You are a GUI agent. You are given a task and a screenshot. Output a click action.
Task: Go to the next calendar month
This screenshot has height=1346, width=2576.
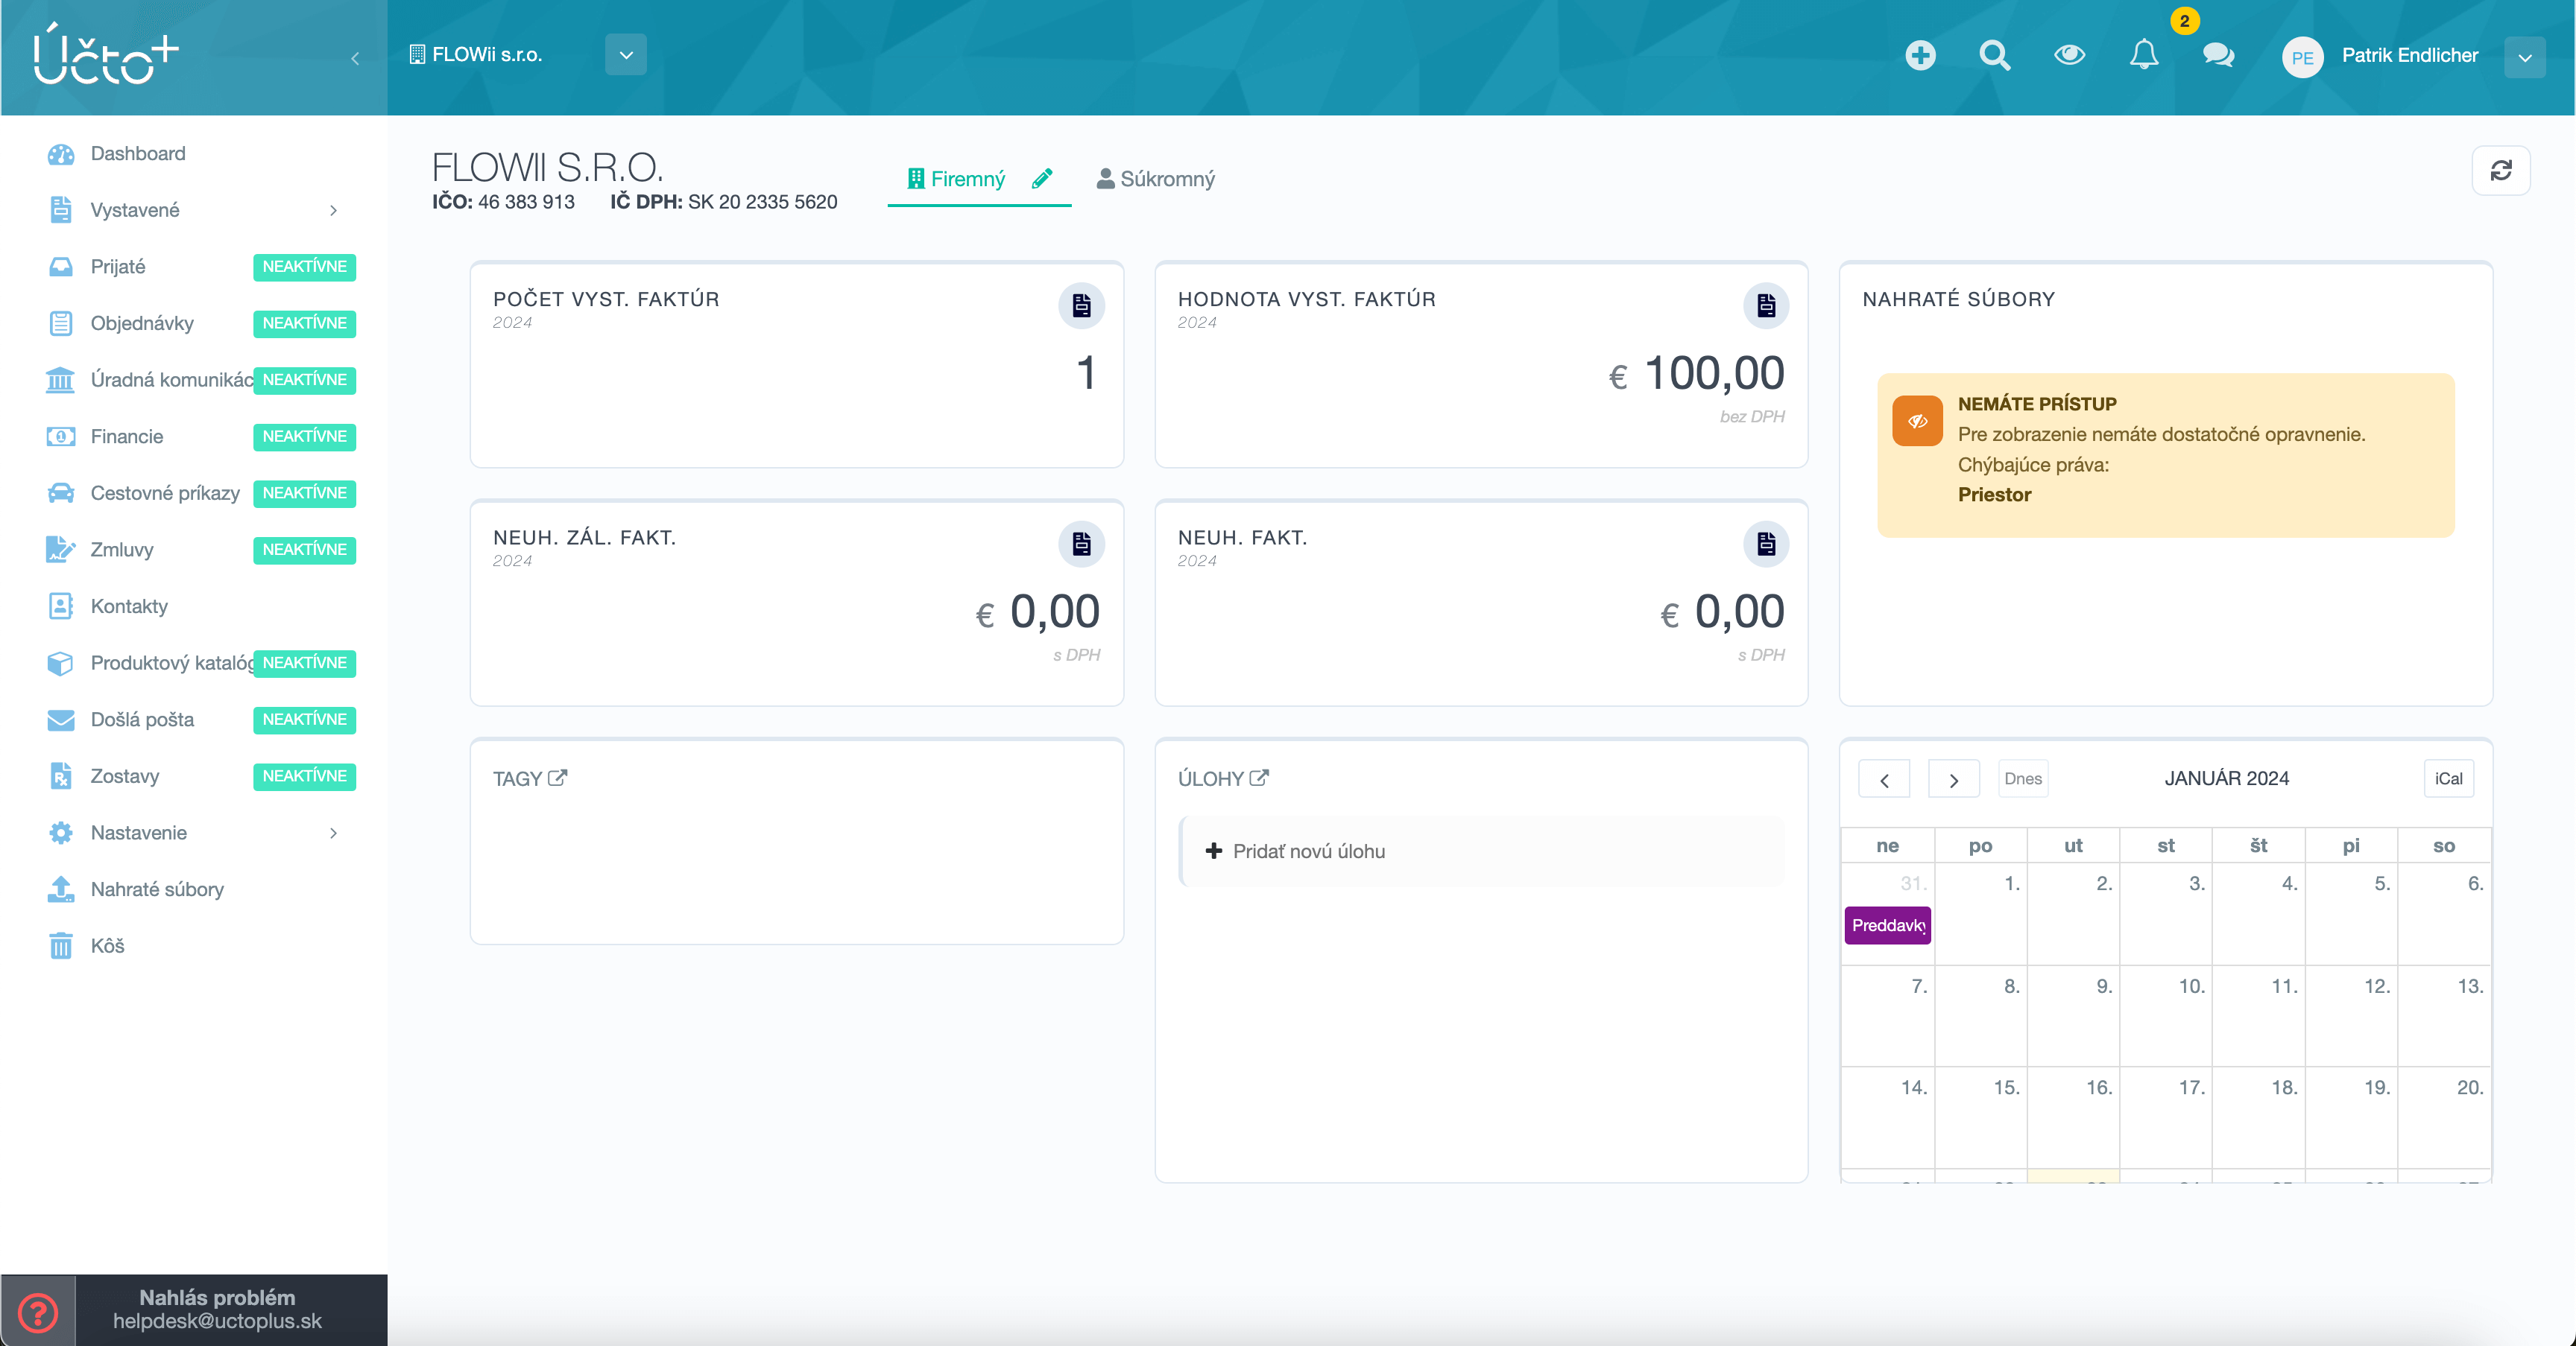click(1953, 779)
